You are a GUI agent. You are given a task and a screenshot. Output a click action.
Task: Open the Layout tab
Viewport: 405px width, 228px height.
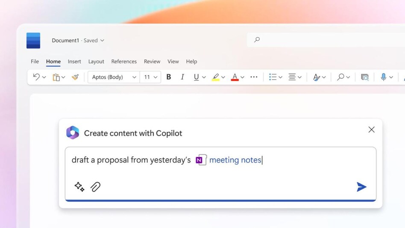(96, 62)
